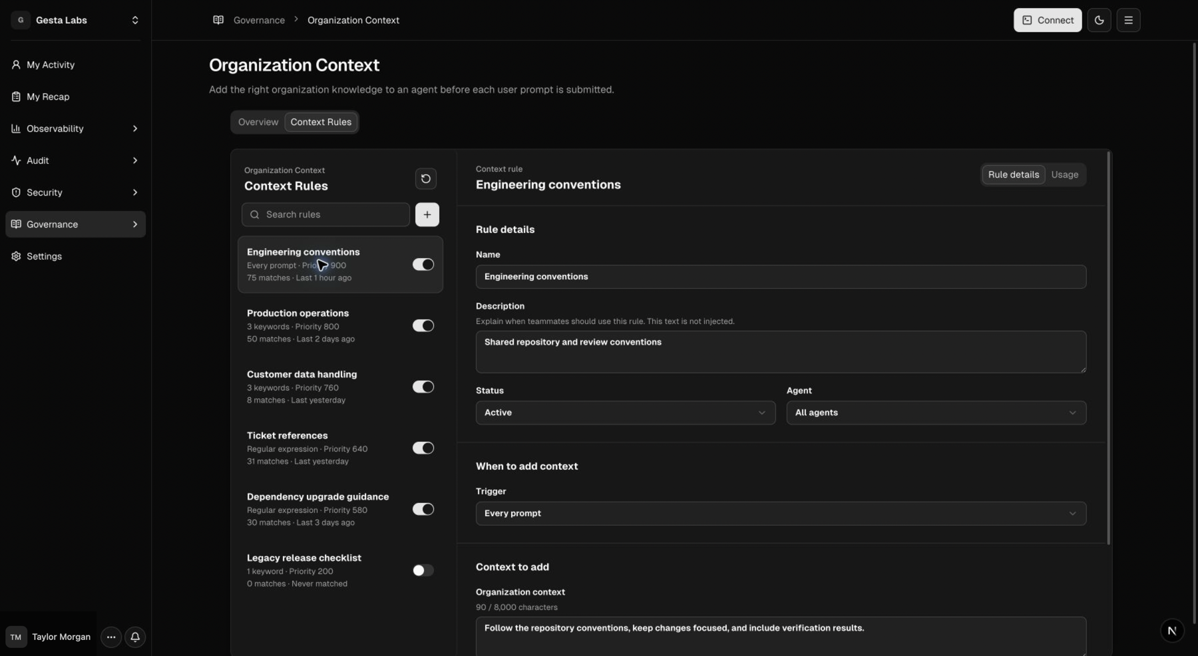
Task: Click the My Activity person icon
Action: click(16, 65)
